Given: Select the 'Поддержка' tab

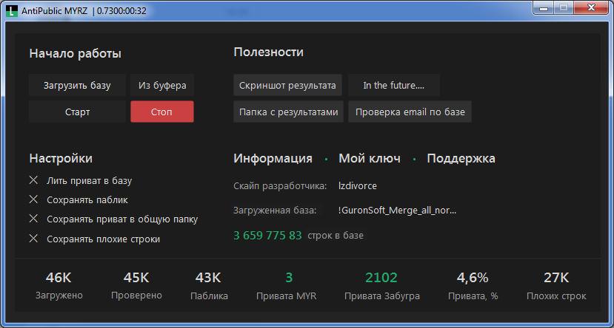Looking at the screenshot, I should pyautogui.click(x=461, y=158).
